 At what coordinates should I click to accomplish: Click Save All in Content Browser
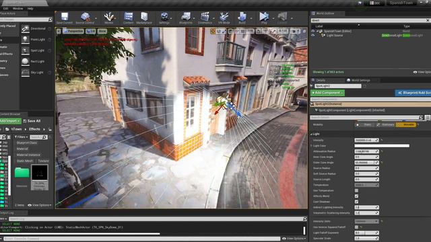pyautogui.click(x=32, y=121)
